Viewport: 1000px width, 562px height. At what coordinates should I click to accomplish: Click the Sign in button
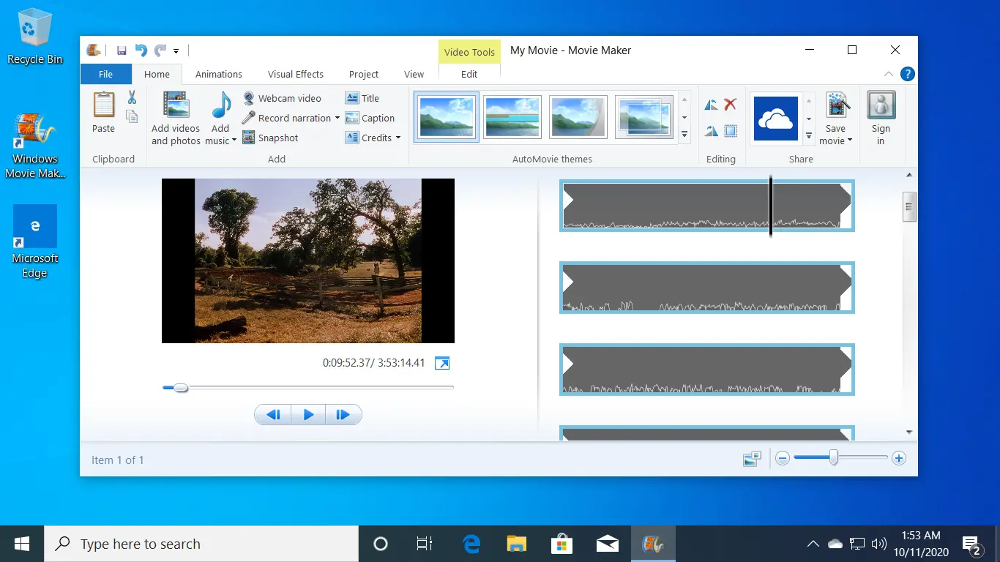coord(881,117)
